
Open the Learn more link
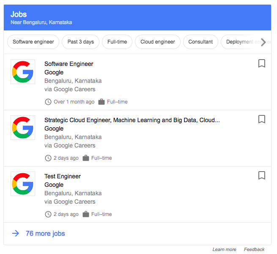pyautogui.click(x=224, y=249)
